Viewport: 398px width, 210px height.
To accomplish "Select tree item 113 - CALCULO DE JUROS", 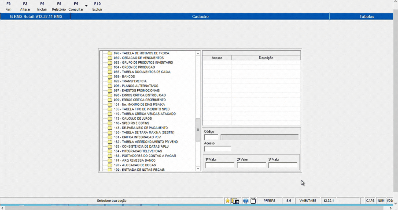I will coord(133,119).
